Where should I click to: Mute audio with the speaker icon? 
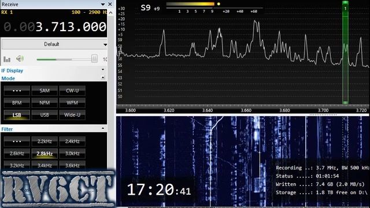(20, 58)
